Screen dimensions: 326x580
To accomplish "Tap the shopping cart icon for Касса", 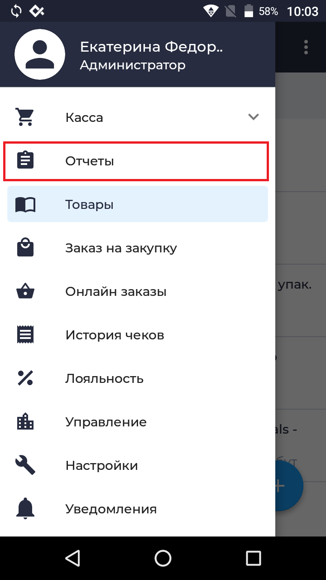I will pyautogui.click(x=24, y=117).
